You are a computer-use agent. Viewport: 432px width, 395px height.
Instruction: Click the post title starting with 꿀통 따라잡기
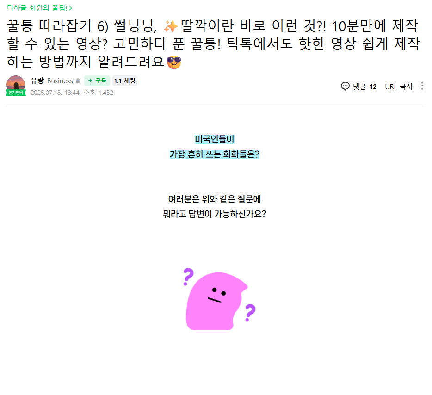click(x=213, y=43)
